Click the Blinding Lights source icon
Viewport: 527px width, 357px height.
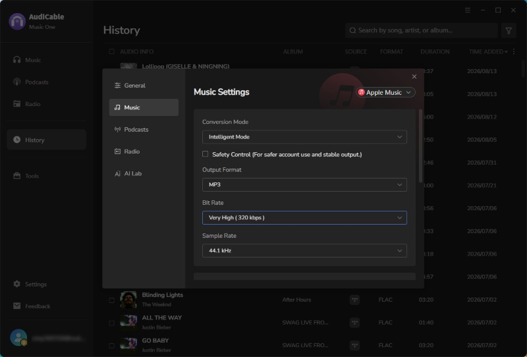coord(354,300)
